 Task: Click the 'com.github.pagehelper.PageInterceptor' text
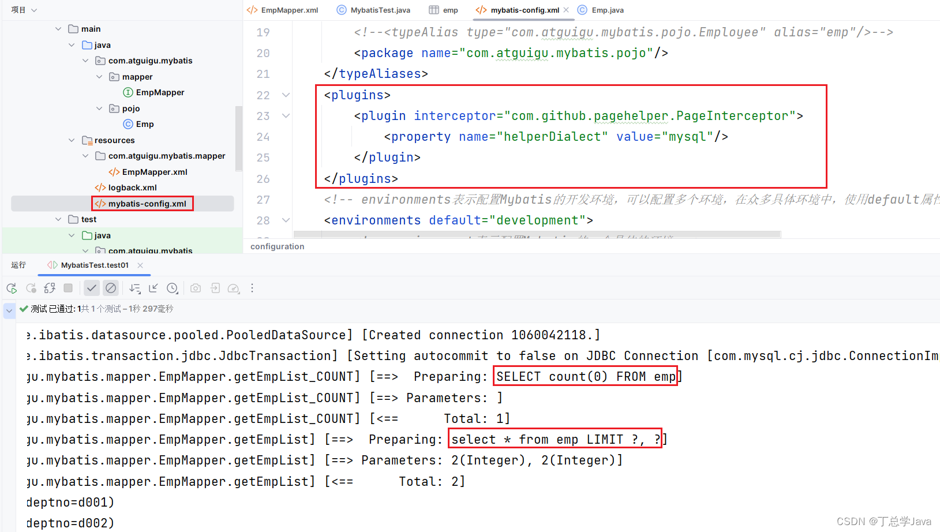(x=650, y=116)
